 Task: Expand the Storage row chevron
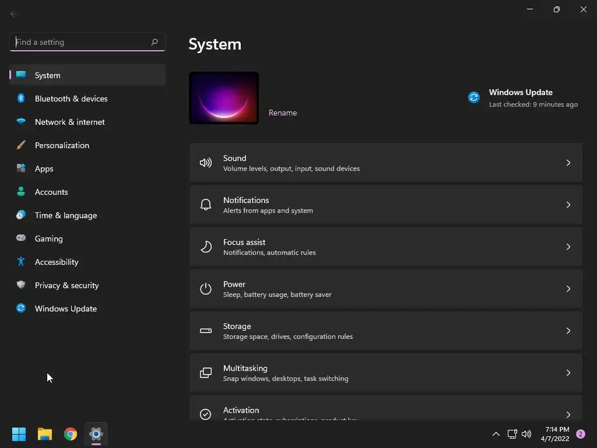pos(568,330)
